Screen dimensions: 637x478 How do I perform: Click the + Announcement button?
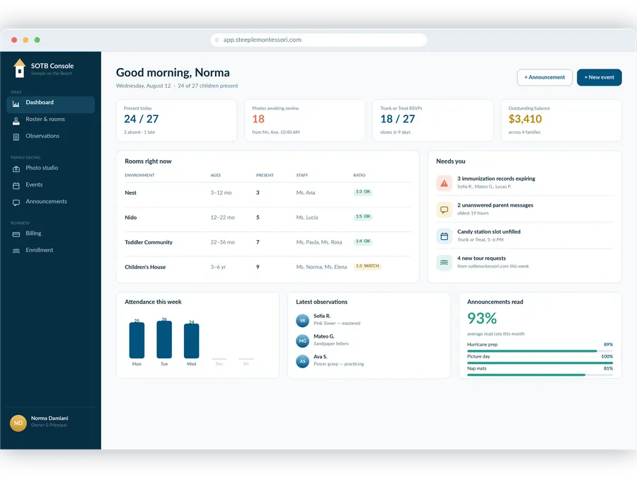click(x=544, y=77)
